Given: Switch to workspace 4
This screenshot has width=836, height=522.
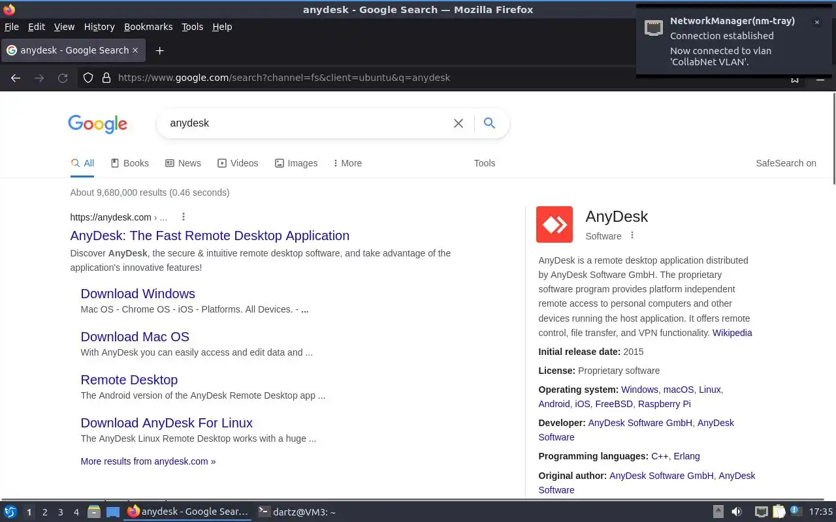Looking at the screenshot, I should coord(76,512).
